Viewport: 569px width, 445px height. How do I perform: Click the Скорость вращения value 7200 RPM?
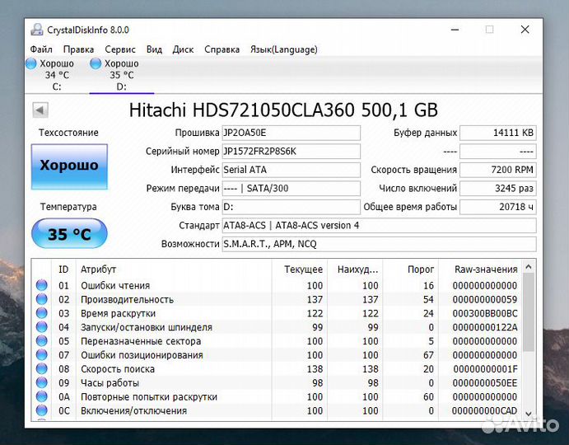point(498,170)
